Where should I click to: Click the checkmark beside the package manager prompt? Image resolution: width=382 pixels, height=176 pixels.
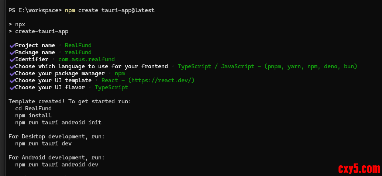coord(12,73)
